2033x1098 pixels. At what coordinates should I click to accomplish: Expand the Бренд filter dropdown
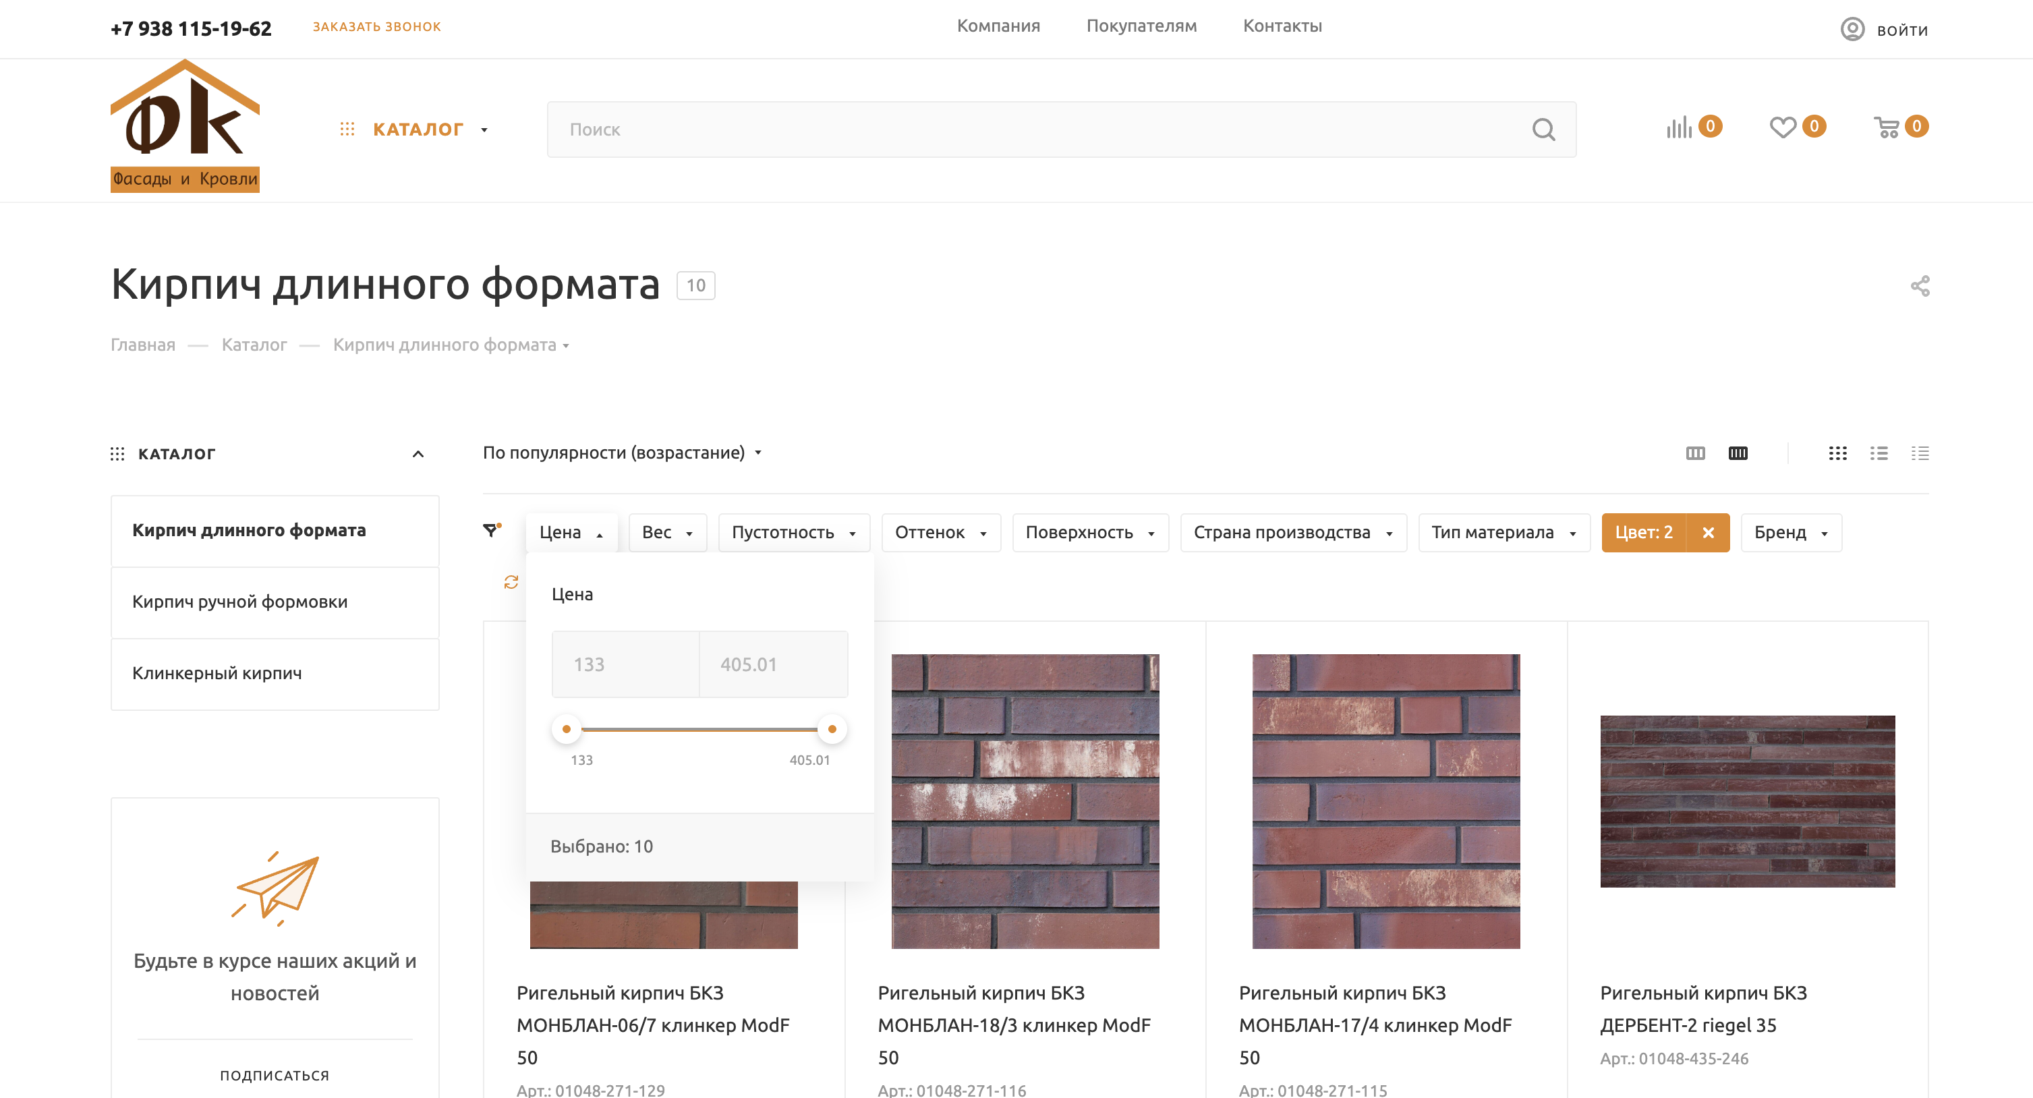1791,533
